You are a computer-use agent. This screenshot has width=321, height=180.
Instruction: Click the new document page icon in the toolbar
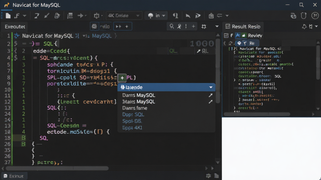(8, 16)
